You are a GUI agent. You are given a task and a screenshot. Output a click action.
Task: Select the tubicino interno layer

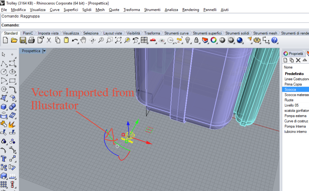(296, 132)
